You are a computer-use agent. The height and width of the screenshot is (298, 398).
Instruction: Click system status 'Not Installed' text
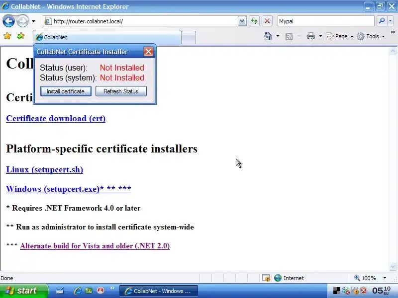(x=122, y=77)
